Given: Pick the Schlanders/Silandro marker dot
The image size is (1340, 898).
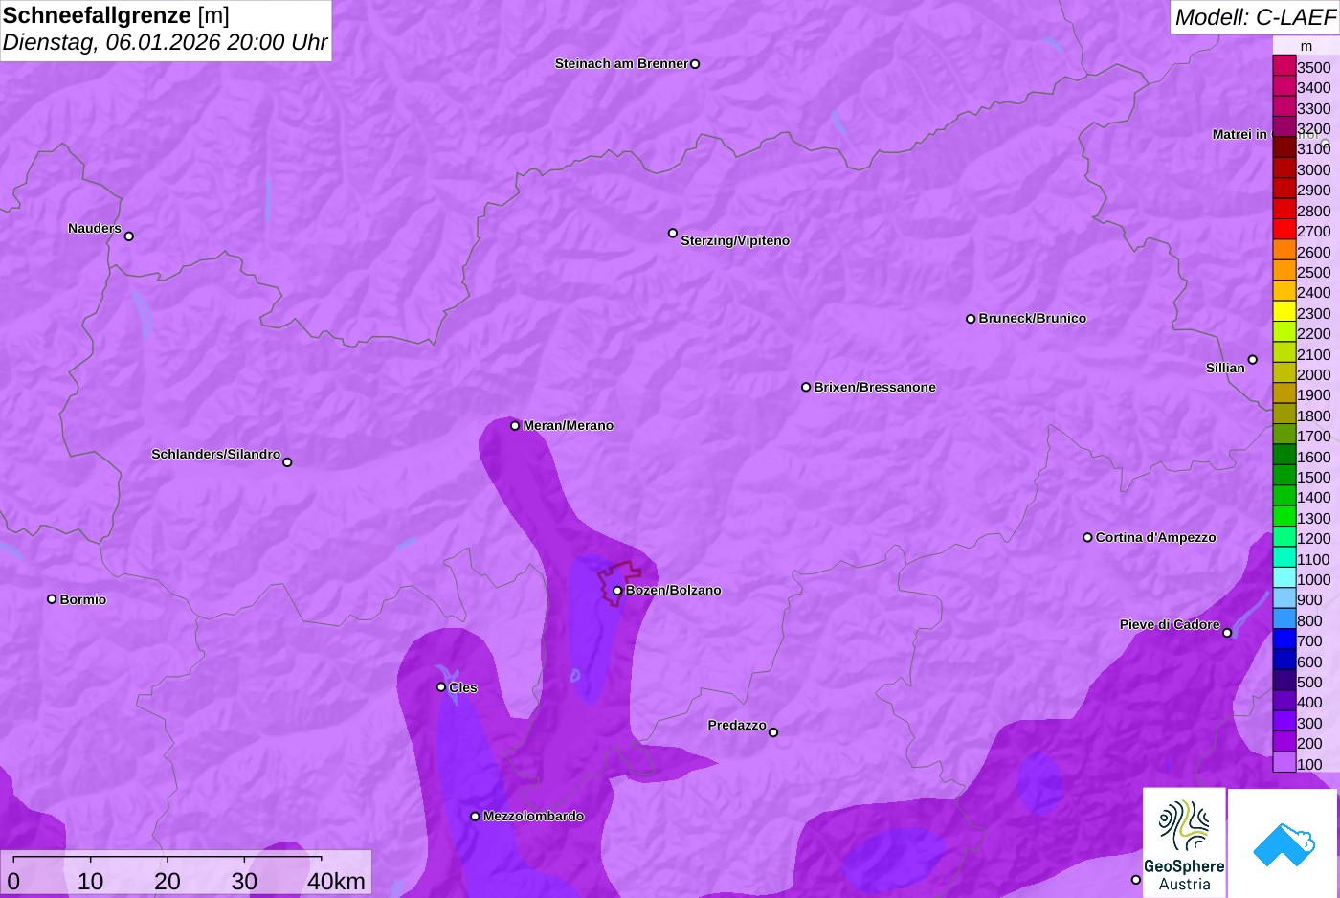Looking at the screenshot, I should coord(287,462).
